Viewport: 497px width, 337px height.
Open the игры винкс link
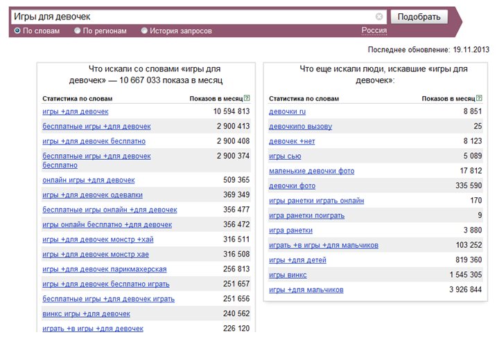[288, 275]
